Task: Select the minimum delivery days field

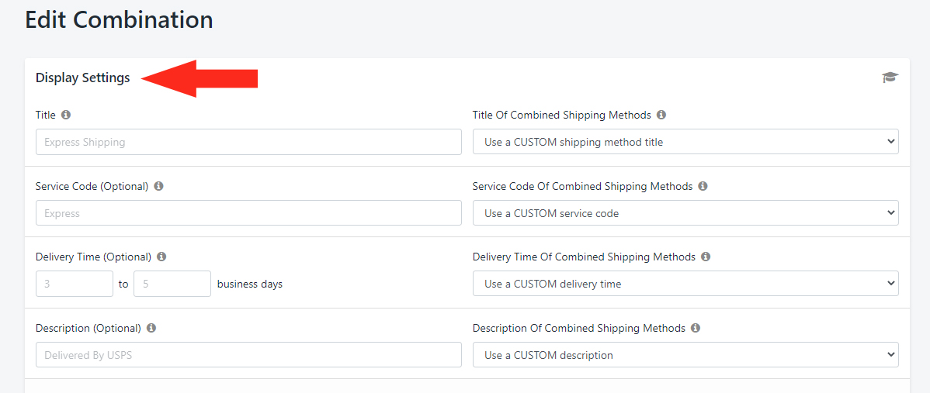Action: pyautogui.click(x=75, y=284)
